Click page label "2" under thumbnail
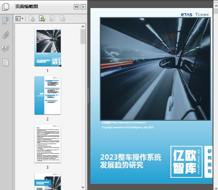This screenshot has height=190, width=218. (47, 119)
